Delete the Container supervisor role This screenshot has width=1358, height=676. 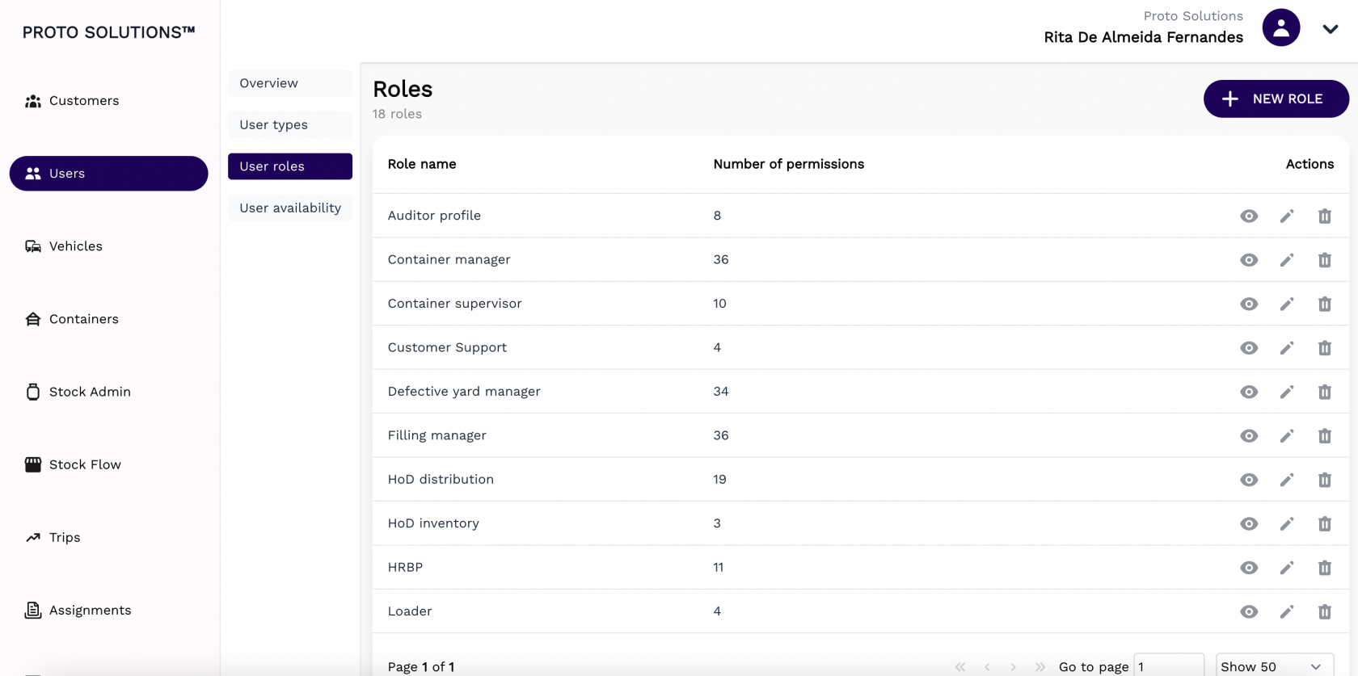(1325, 304)
